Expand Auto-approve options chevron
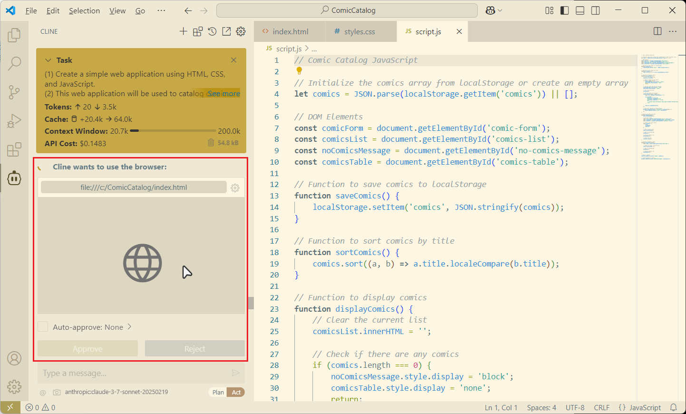This screenshot has width=686, height=414. point(129,327)
